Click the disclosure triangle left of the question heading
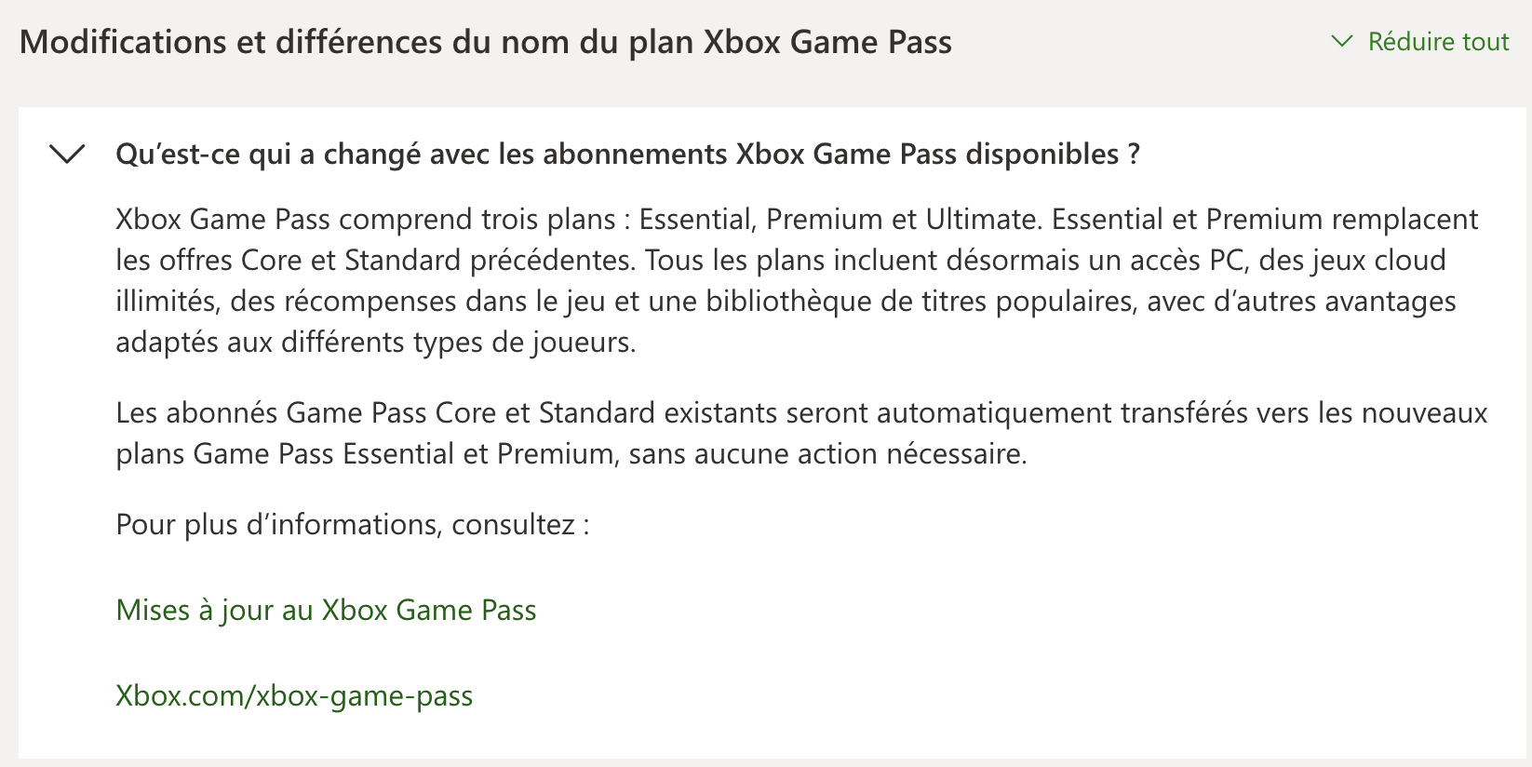This screenshot has height=767, width=1532. click(x=67, y=155)
